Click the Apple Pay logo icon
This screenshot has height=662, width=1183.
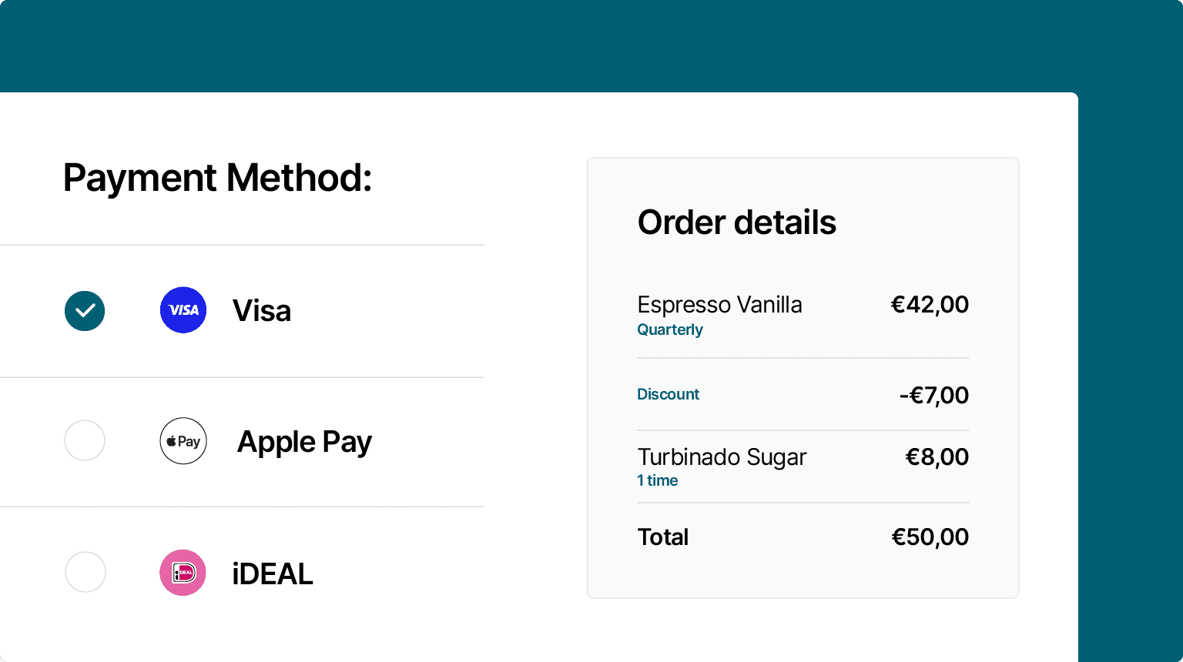pyautogui.click(x=183, y=441)
